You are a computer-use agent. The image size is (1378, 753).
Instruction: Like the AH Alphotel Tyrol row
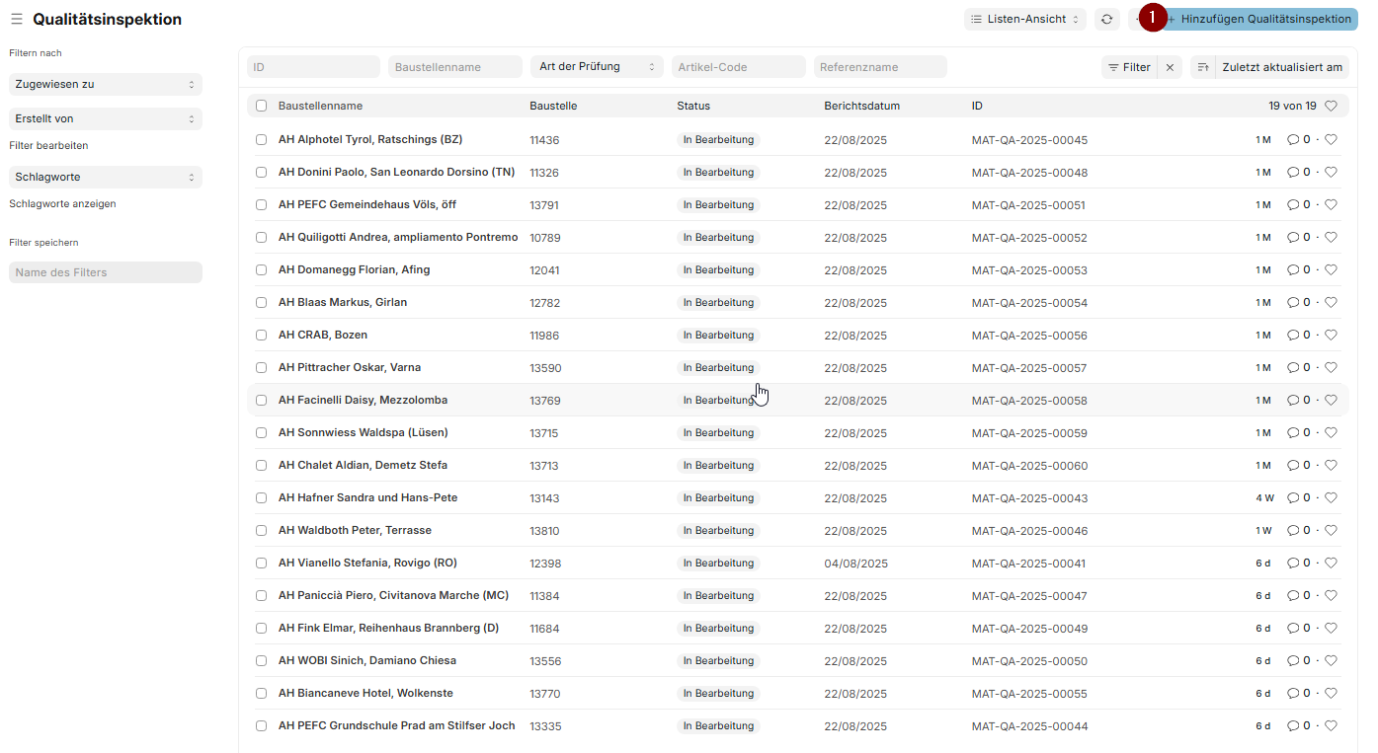tap(1331, 139)
